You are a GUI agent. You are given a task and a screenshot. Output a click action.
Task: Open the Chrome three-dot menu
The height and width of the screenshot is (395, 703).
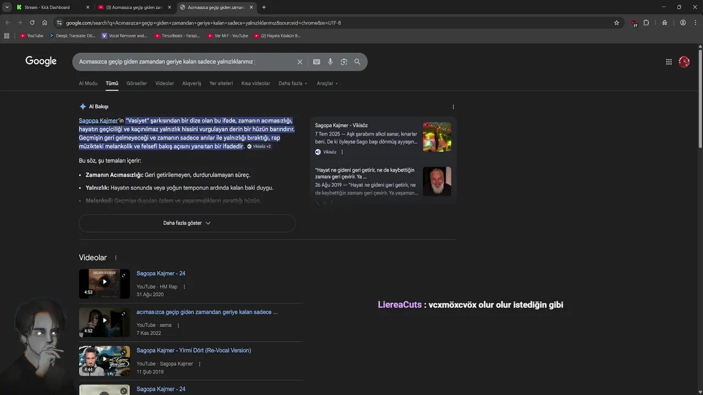(x=694, y=22)
